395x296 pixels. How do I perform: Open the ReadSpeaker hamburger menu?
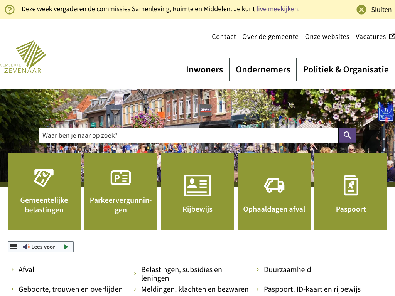click(x=14, y=247)
